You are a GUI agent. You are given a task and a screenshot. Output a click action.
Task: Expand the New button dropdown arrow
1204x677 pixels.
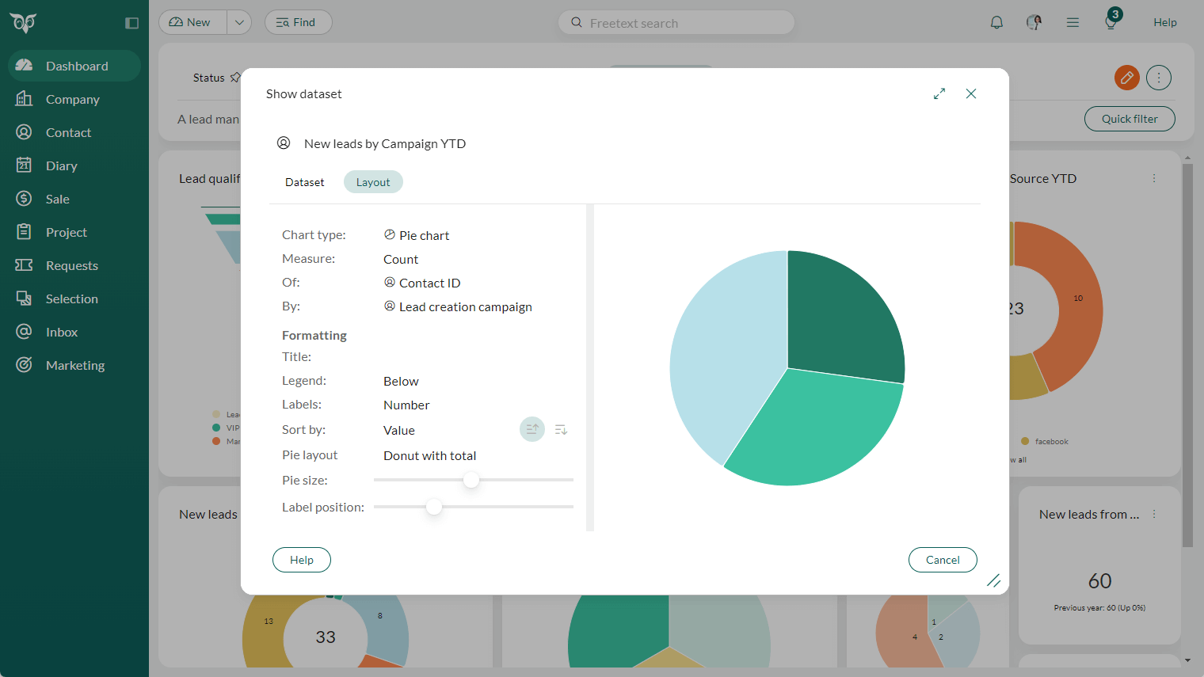[x=239, y=22]
